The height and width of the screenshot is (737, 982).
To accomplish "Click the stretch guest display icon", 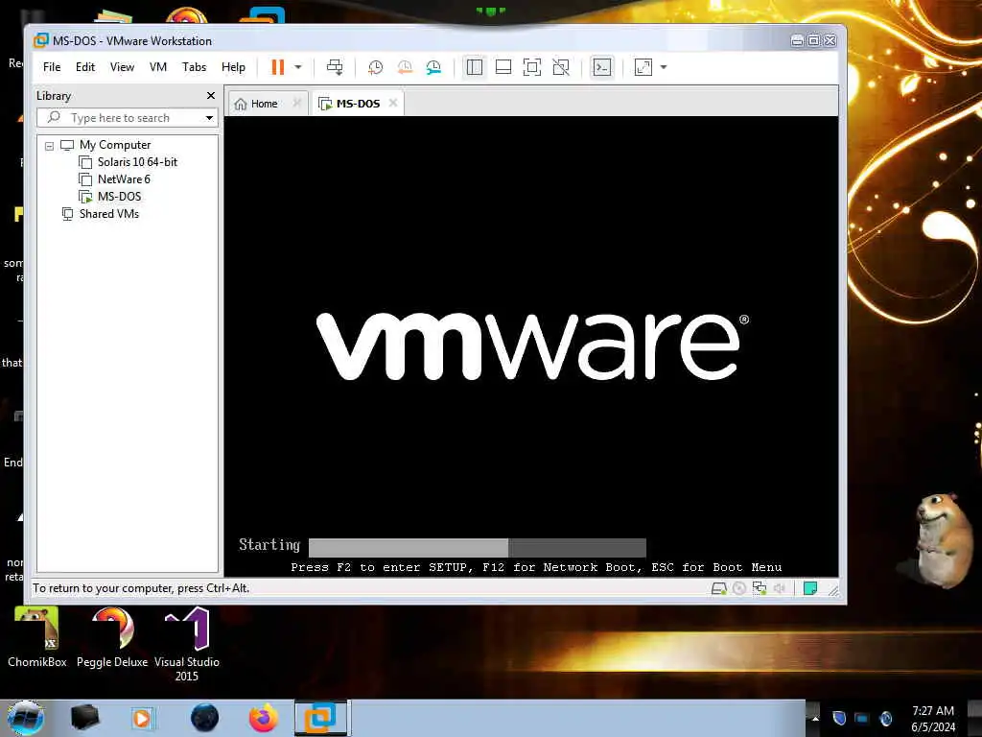I will pos(643,67).
